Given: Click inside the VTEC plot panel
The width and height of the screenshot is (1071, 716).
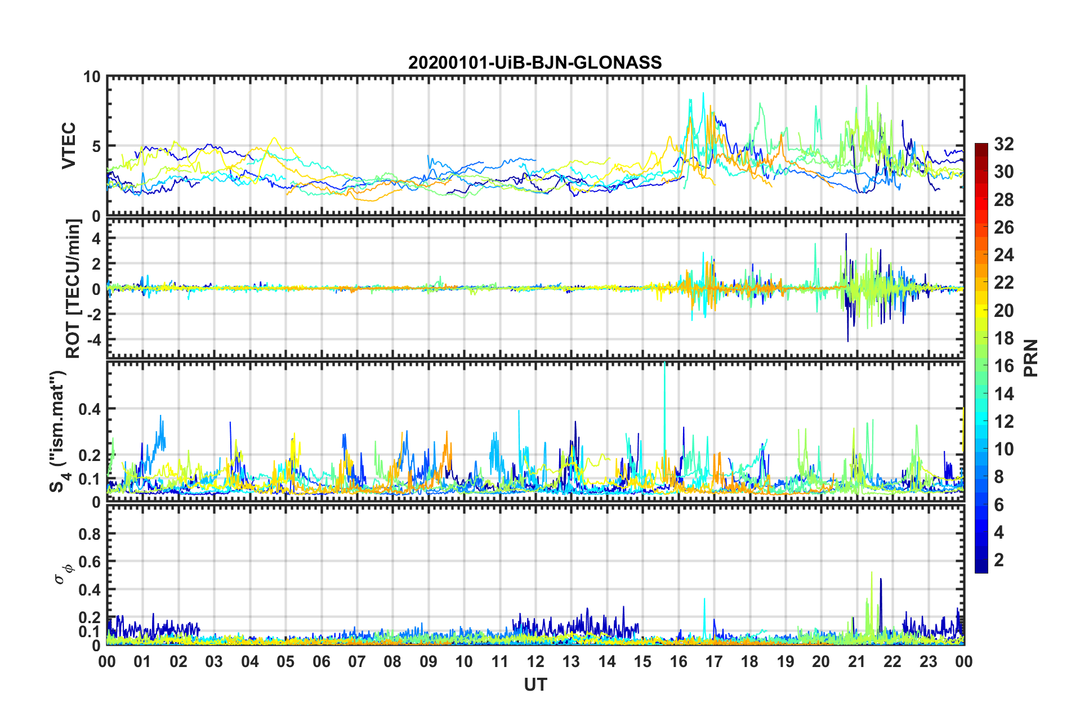Looking at the screenshot, I should point(535,145).
